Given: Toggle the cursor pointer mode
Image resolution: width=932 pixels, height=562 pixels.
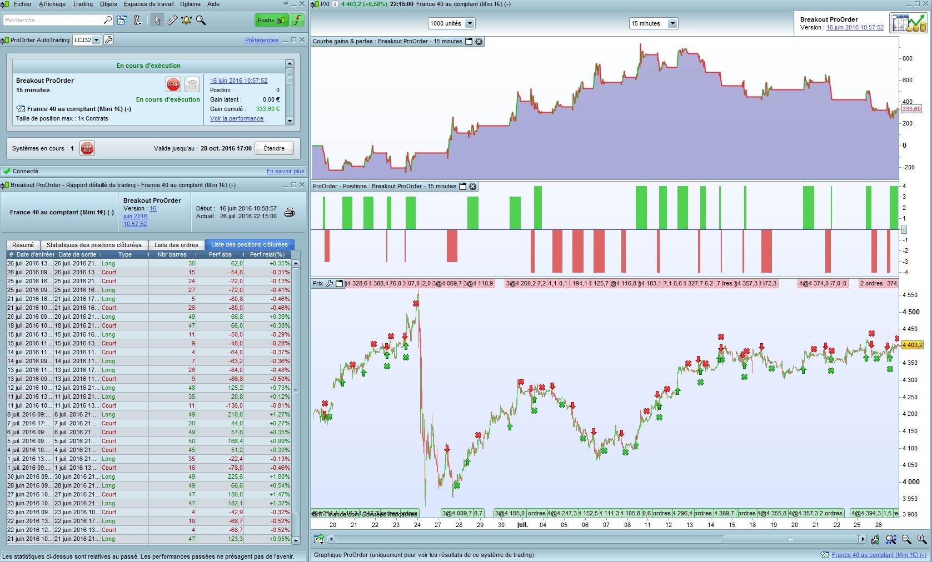Looking at the screenshot, I should (x=158, y=21).
